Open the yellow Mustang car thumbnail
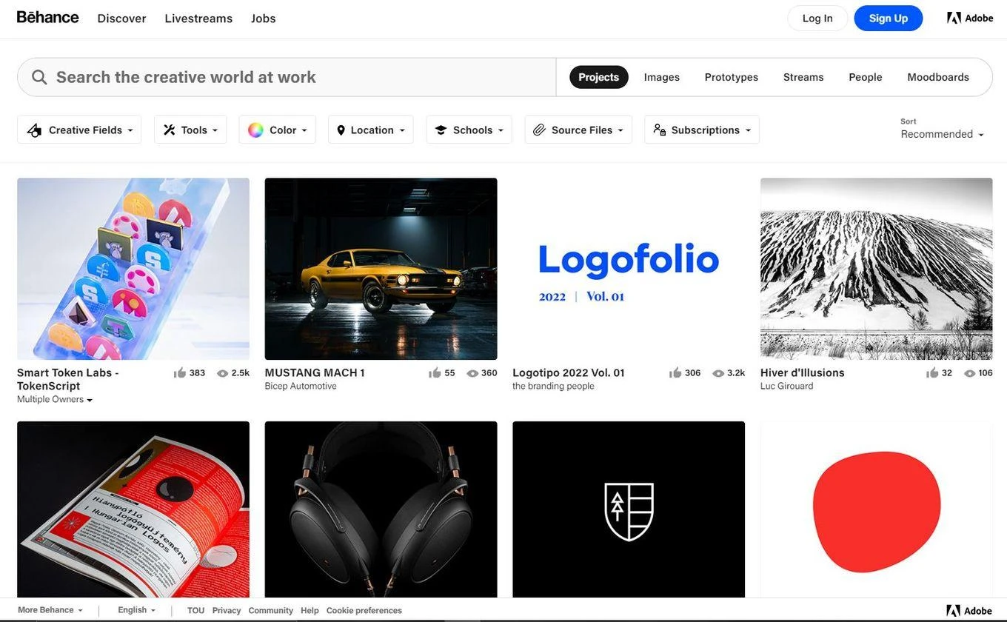The image size is (1007, 622). tap(381, 269)
